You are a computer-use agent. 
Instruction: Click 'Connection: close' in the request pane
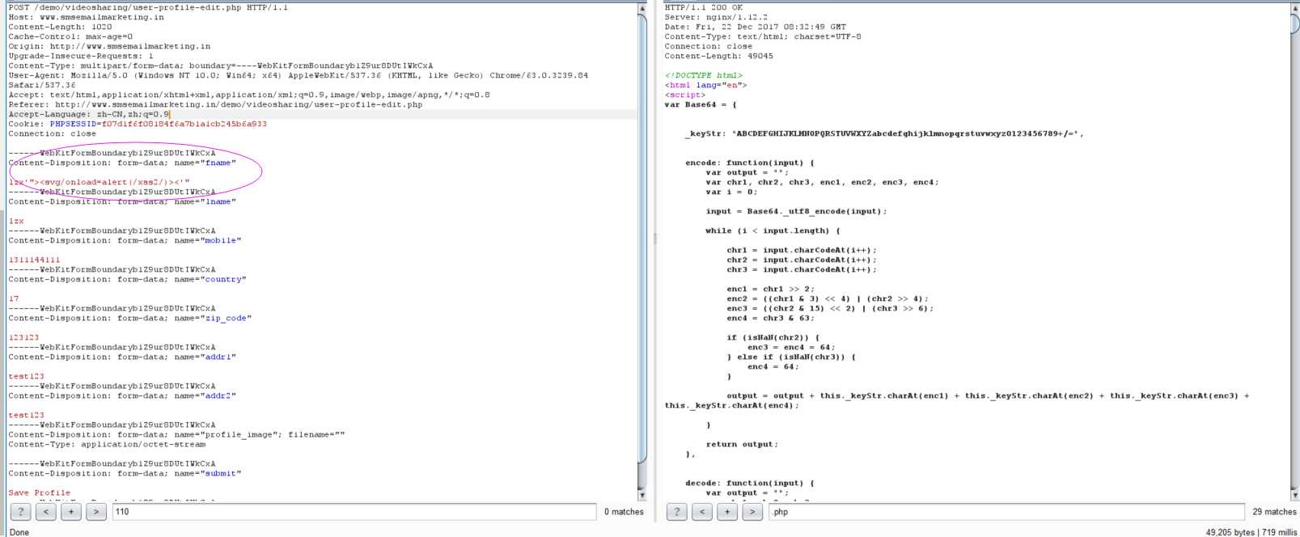tap(53, 133)
